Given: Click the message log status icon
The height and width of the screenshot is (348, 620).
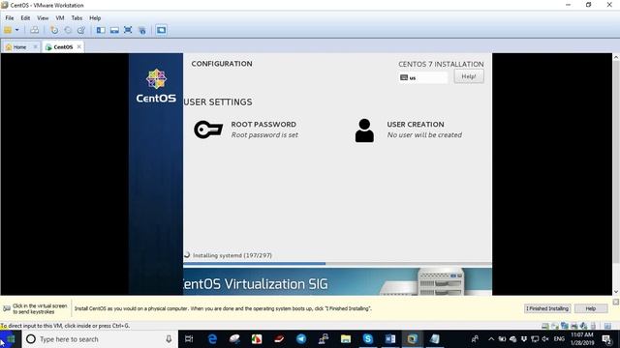Looking at the screenshot, I should click(607, 326).
